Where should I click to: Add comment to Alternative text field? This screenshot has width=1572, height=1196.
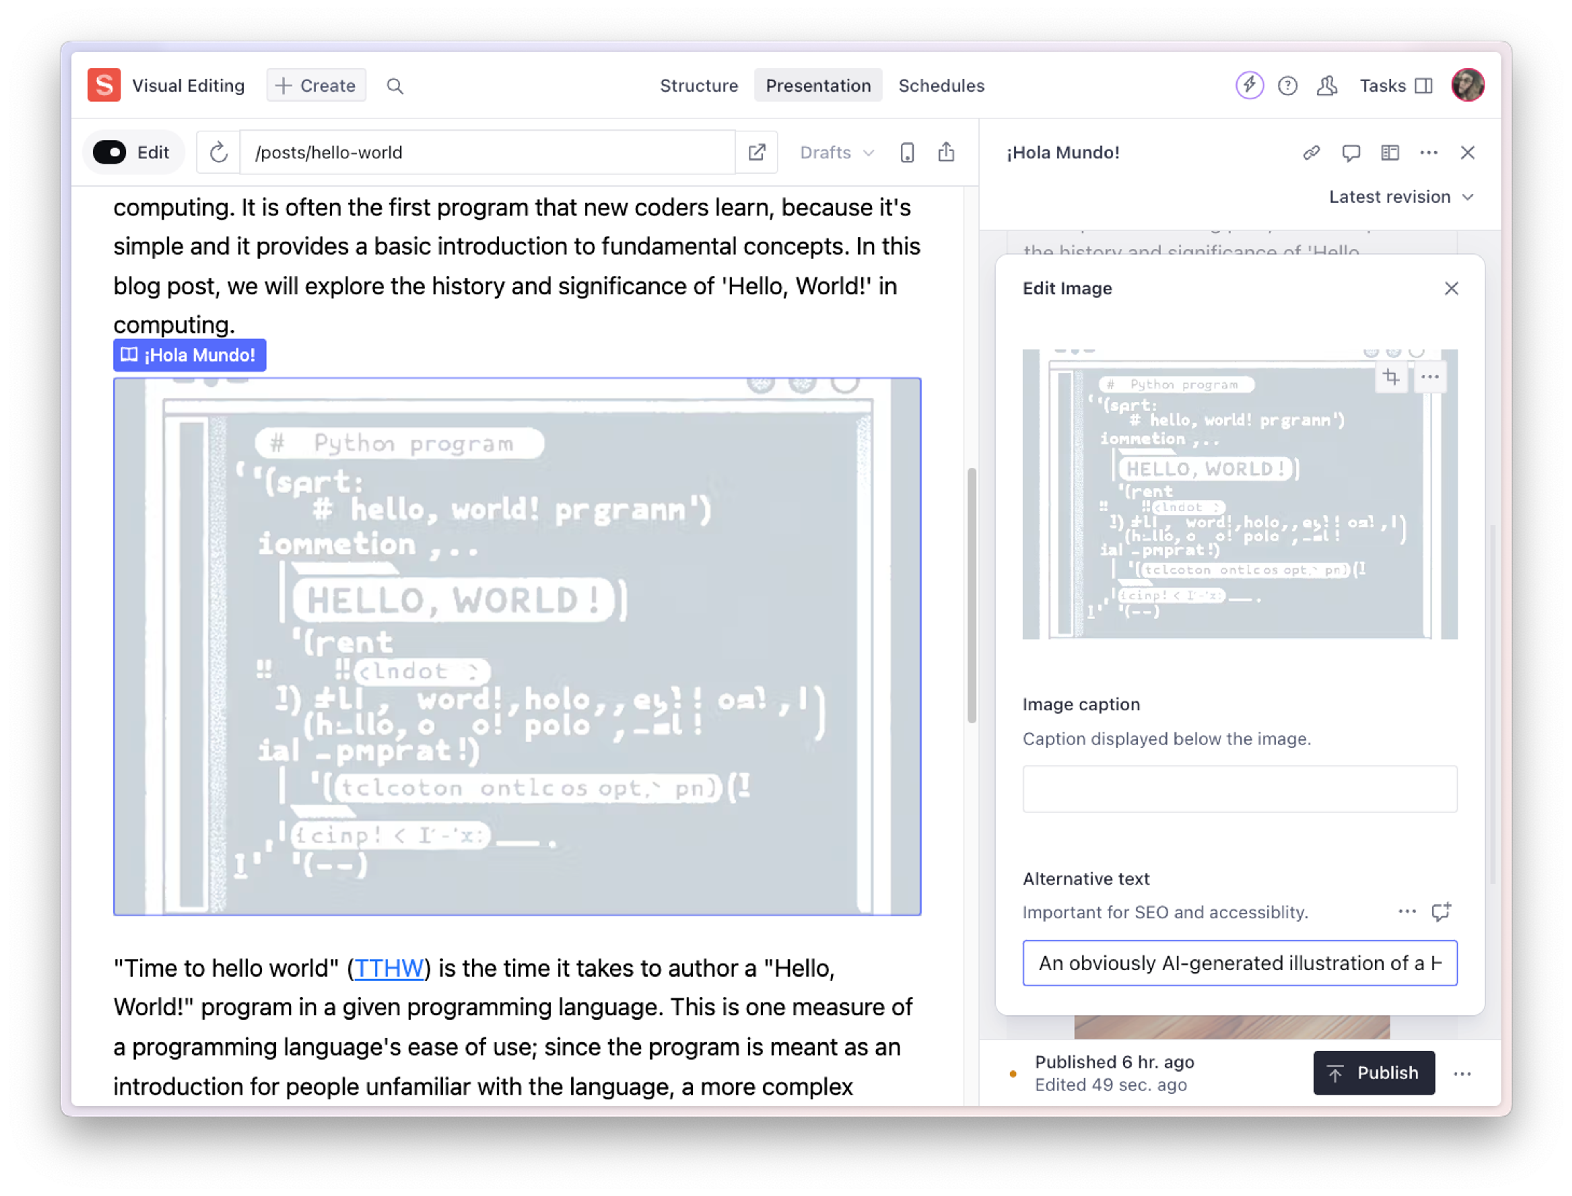(1441, 912)
